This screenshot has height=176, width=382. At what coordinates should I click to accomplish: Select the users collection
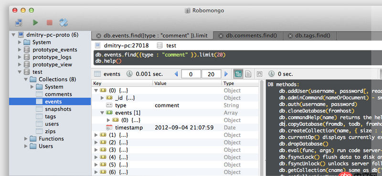(x=52, y=124)
